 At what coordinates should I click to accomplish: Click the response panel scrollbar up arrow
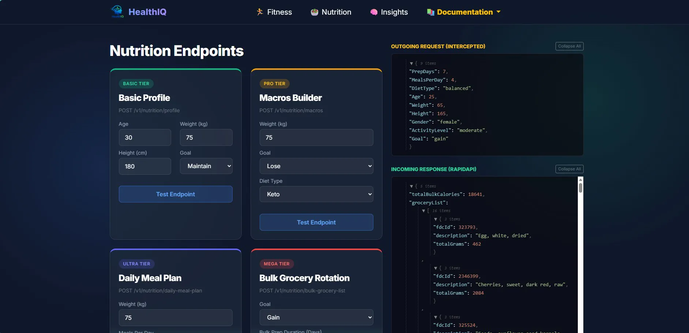pos(580,179)
